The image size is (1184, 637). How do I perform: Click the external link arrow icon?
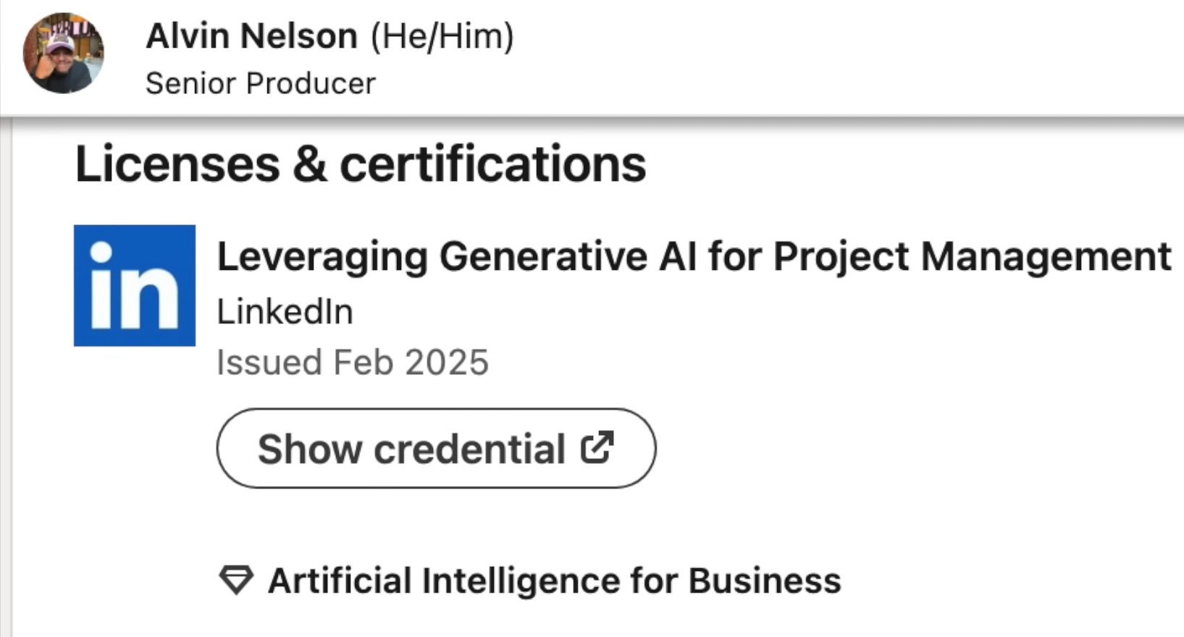point(597,447)
